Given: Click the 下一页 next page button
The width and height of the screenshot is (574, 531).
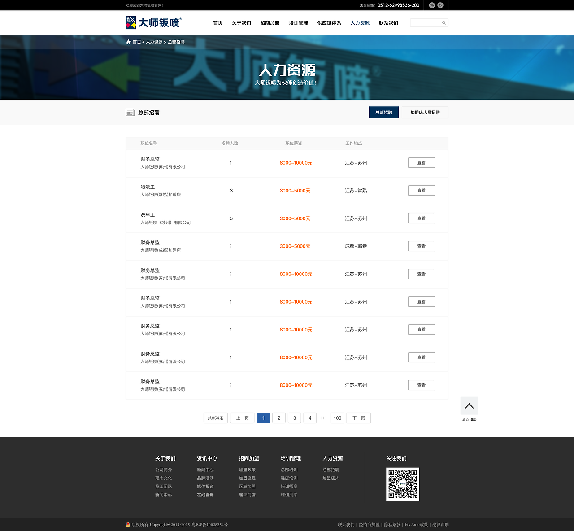Looking at the screenshot, I should (358, 418).
